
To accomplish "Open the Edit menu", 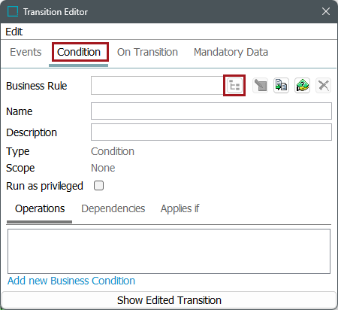I will tap(14, 32).
